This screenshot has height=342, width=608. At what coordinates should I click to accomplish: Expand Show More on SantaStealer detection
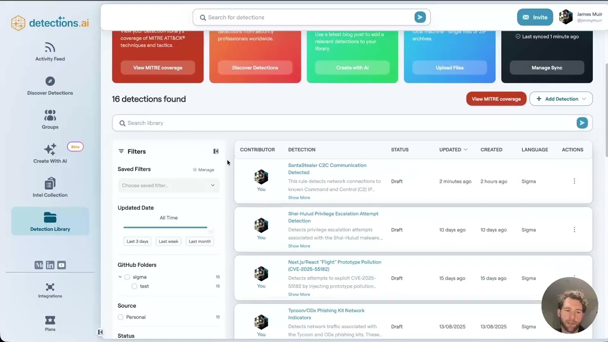click(x=299, y=198)
